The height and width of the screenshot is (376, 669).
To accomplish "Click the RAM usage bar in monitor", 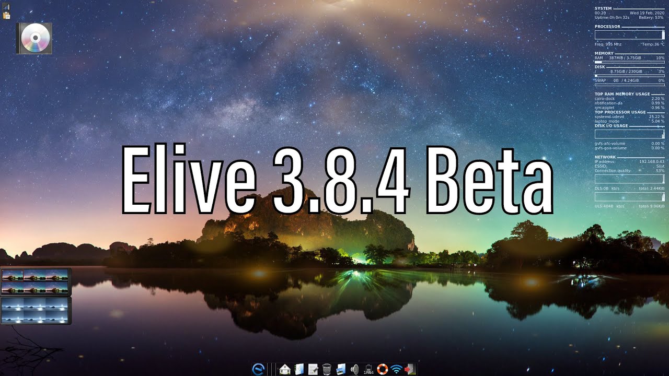I will [630, 62].
